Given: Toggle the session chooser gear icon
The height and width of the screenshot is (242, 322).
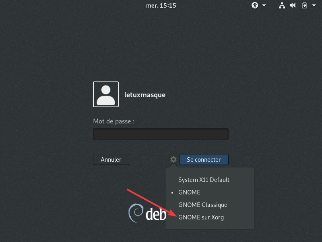Looking at the screenshot, I should 173,159.
